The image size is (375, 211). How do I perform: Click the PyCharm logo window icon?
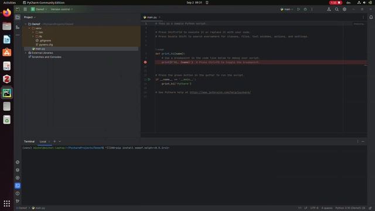click(x=18, y=9)
